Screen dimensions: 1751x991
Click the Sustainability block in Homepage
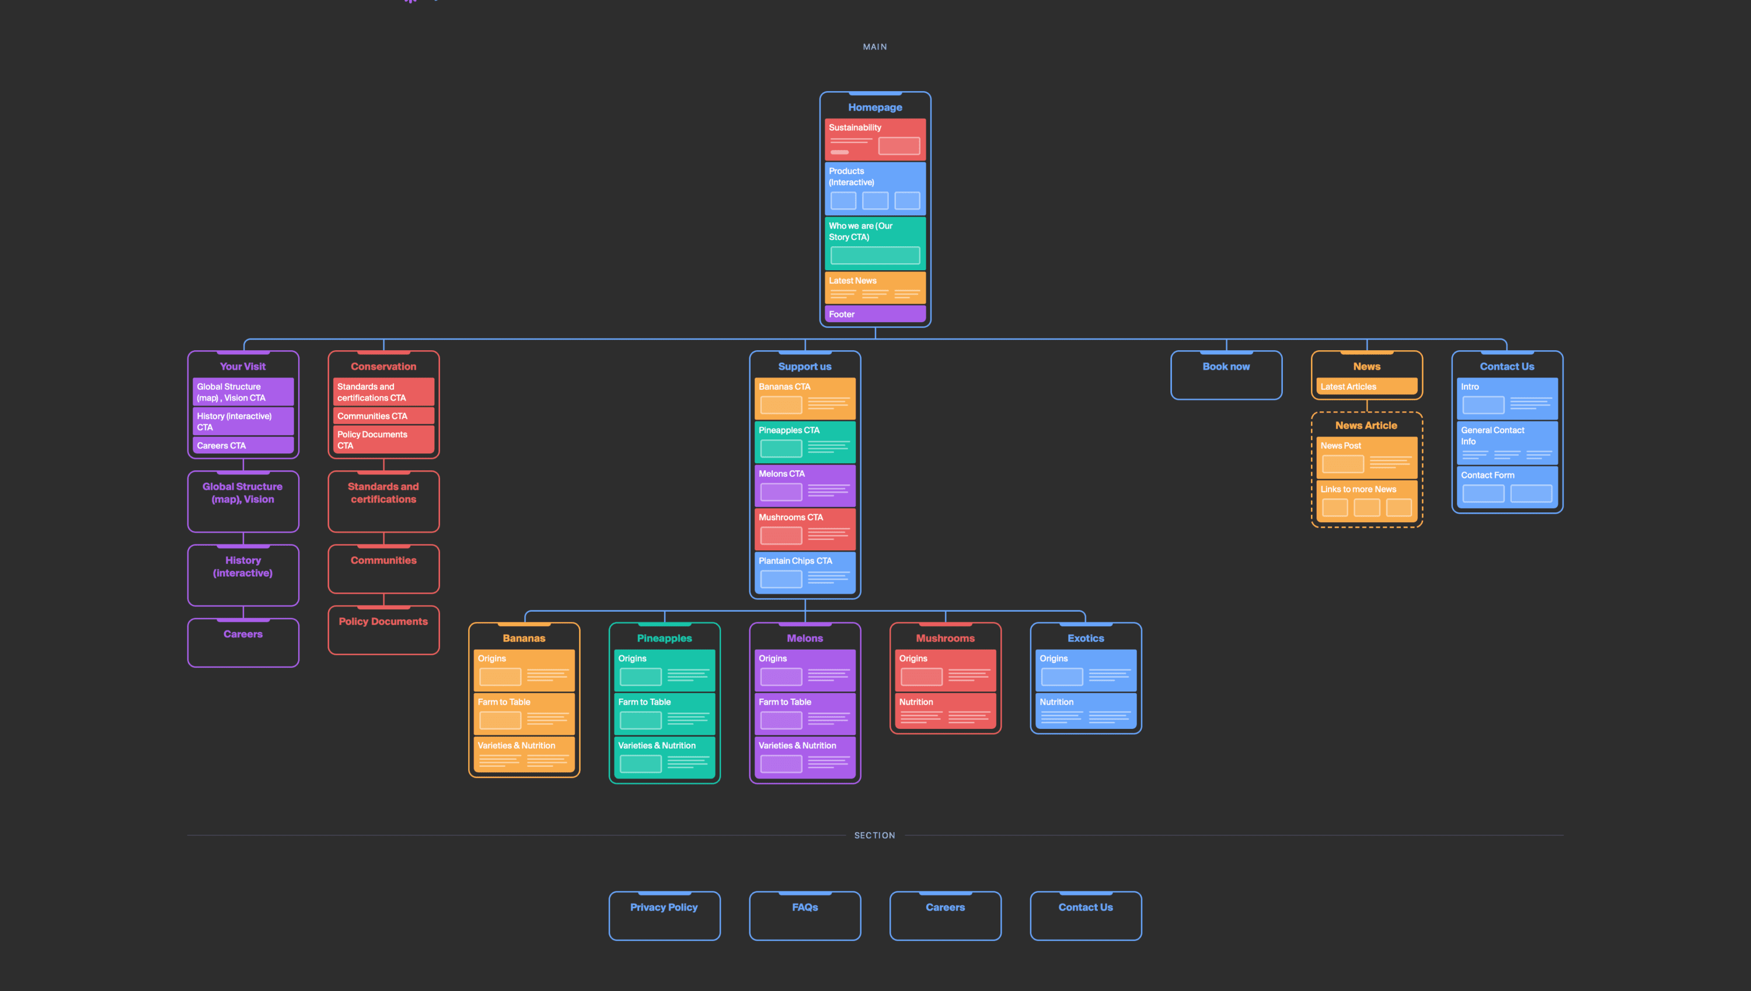[x=874, y=139]
